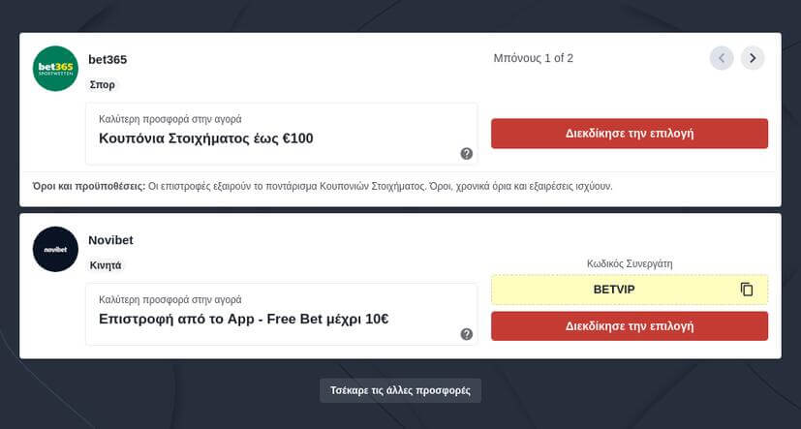Open the Novibet bookmaker name
This screenshot has height=429, width=801.
(111, 240)
